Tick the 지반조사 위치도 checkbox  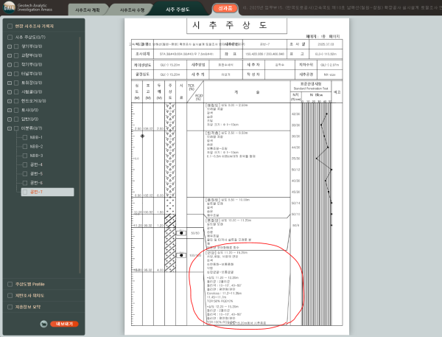point(10,296)
